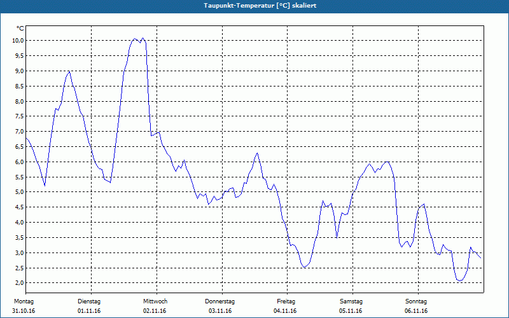Click the '6,5' y-axis value
The width and height of the screenshot is (509, 318).
[x=19, y=147]
